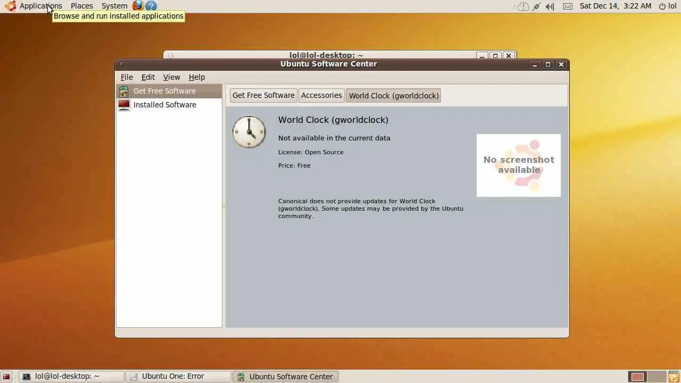The width and height of the screenshot is (681, 383).
Task: Click the Installed Software monitor icon
Action: (124, 105)
